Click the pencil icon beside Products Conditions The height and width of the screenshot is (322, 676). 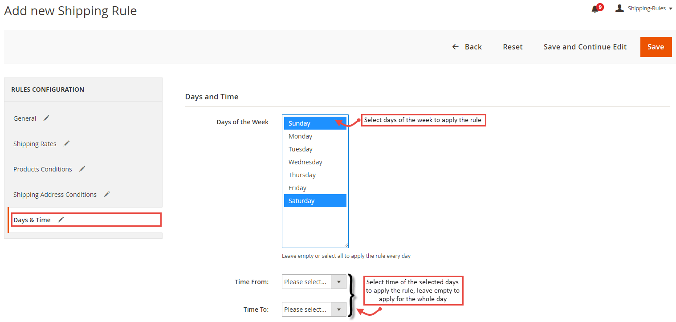(82, 169)
